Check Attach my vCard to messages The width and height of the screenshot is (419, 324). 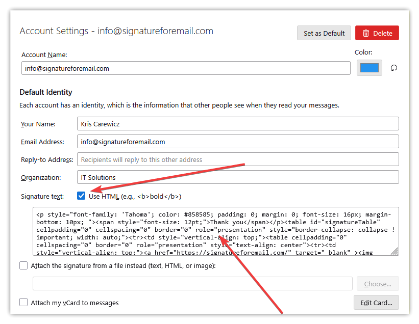pyautogui.click(x=23, y=303)
